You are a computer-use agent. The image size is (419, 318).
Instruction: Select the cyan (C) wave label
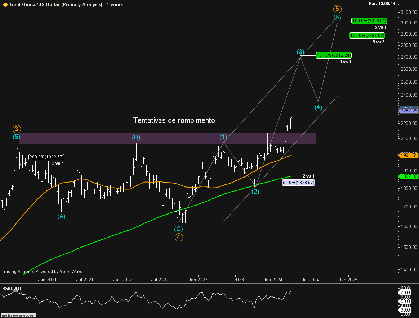pyautogui.click(x=178, y=229)
